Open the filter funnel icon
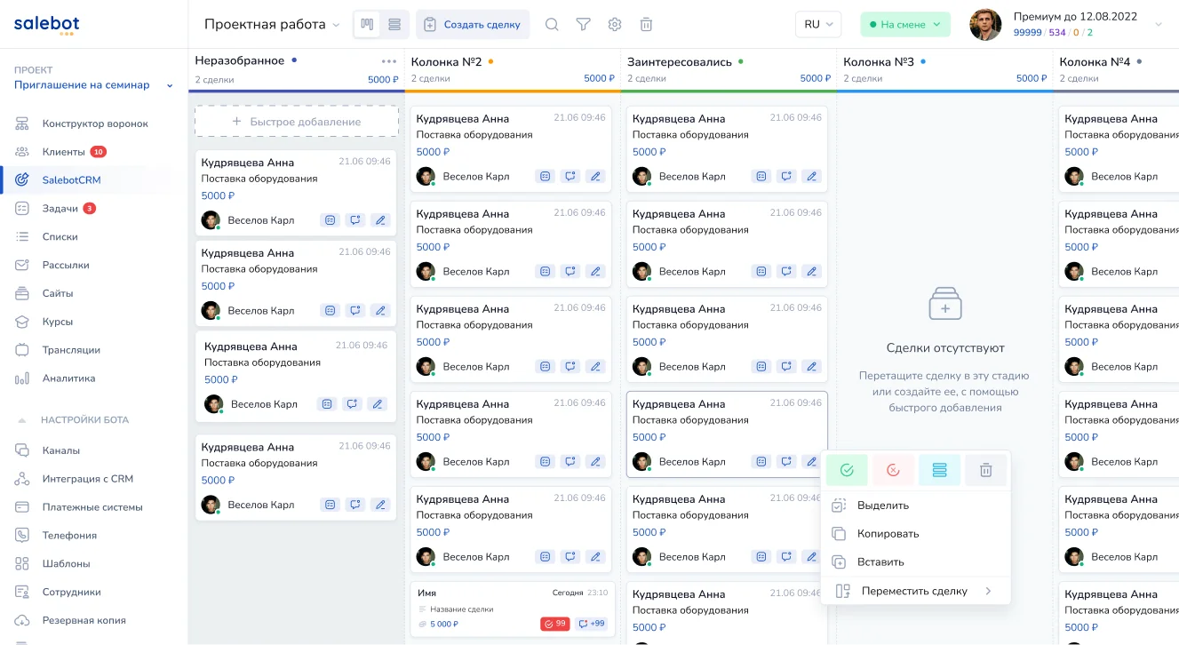Viewport: 1179px width, 645px height. [x=583, y=25]
